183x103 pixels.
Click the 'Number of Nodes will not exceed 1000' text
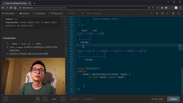pyautogui.click(x=29, y=54)
